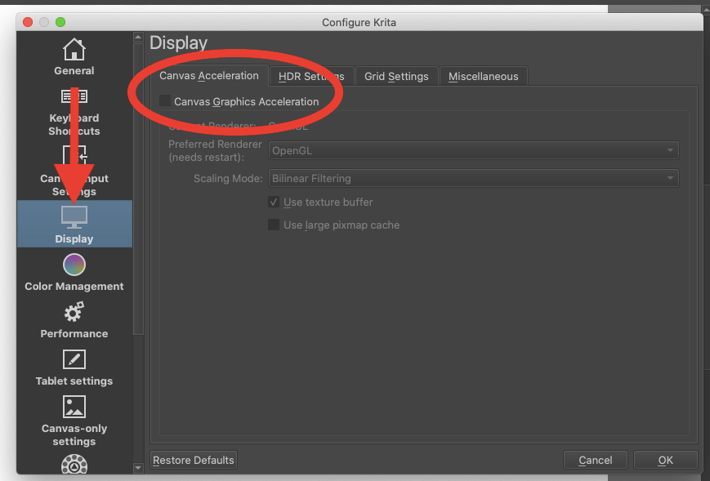Click the Restore Defaults button

click(x=194, y=461)
